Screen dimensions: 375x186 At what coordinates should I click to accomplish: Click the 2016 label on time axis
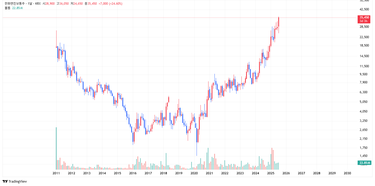[133, 173]
